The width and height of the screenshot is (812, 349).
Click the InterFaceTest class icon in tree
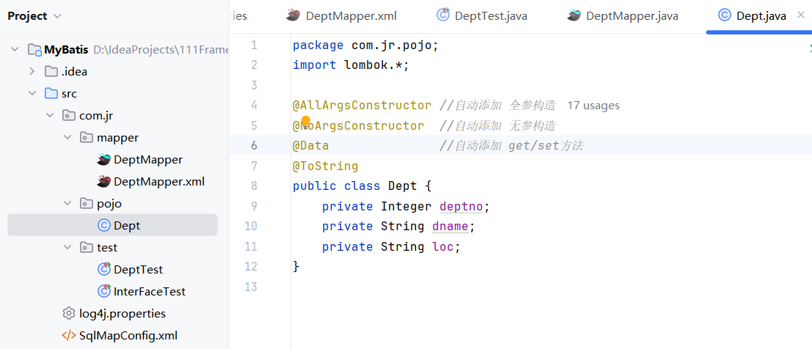pyautogui.click(x=104, y=292)
